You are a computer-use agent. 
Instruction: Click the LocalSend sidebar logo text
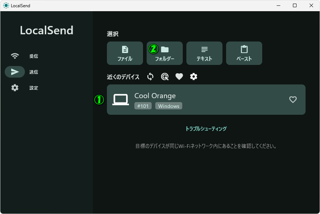47,30
